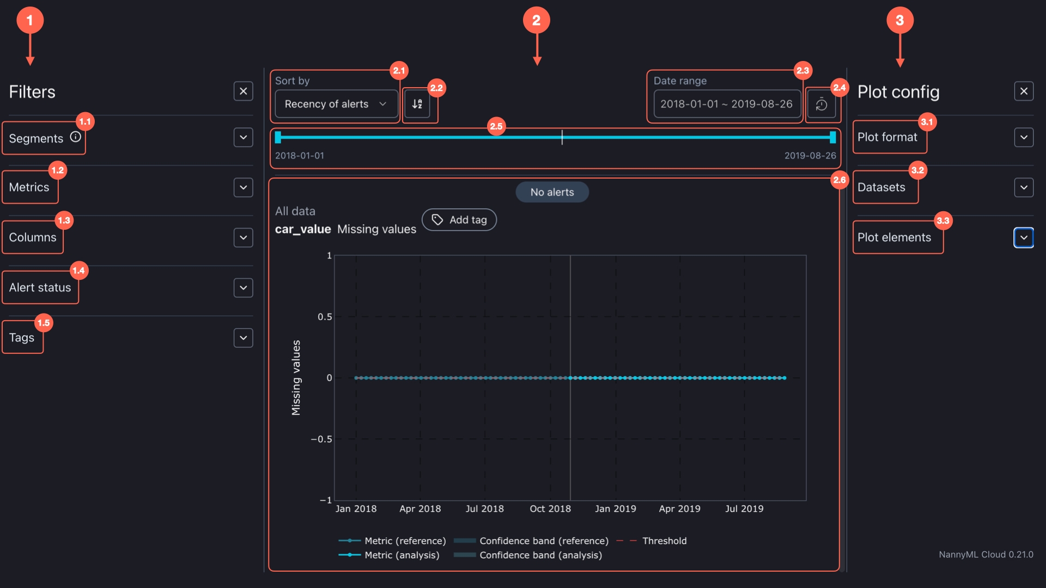Expand the Alert status filter

coord(243,287)
